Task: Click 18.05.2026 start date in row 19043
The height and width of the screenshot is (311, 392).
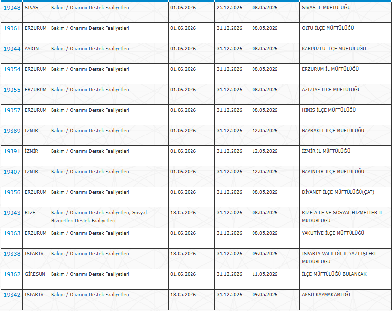Action: pyautogui.click(x=183, y=213)
